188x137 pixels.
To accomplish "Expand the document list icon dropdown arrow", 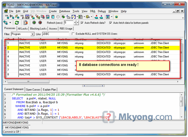I will click(84, 17).
